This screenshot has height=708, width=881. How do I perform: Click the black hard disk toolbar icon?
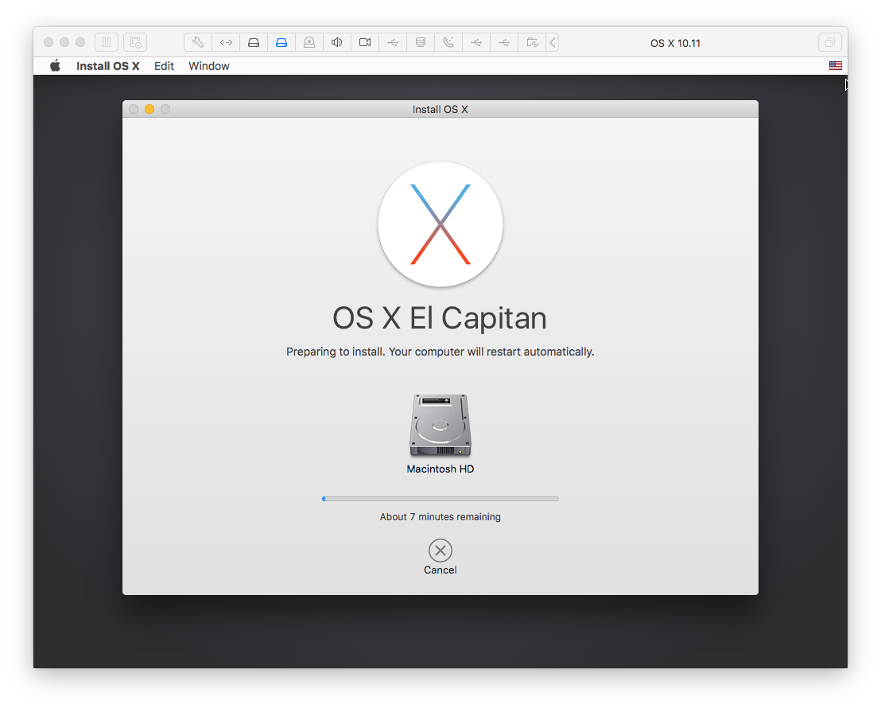tap(254, 42)
